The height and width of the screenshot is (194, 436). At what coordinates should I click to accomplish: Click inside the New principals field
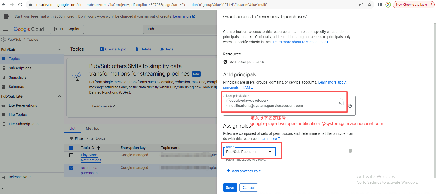click(289, 106)
